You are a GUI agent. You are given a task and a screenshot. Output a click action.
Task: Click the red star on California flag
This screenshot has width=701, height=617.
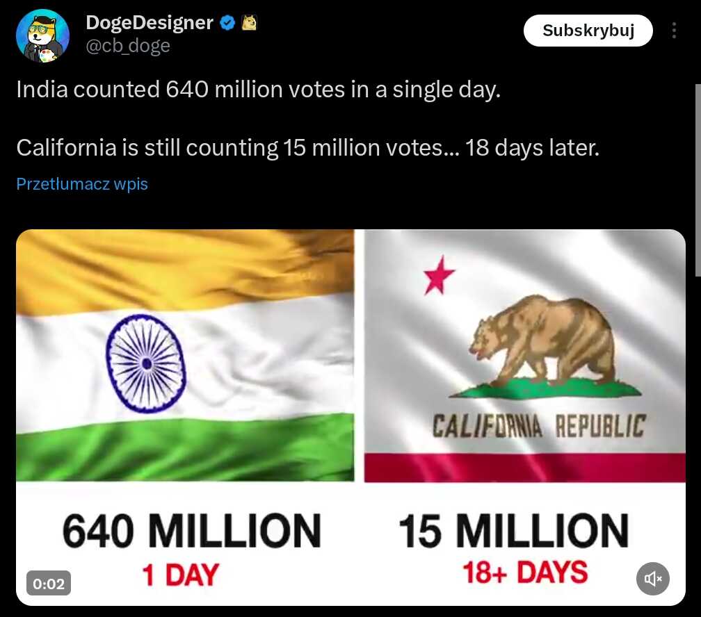point(439,275)
